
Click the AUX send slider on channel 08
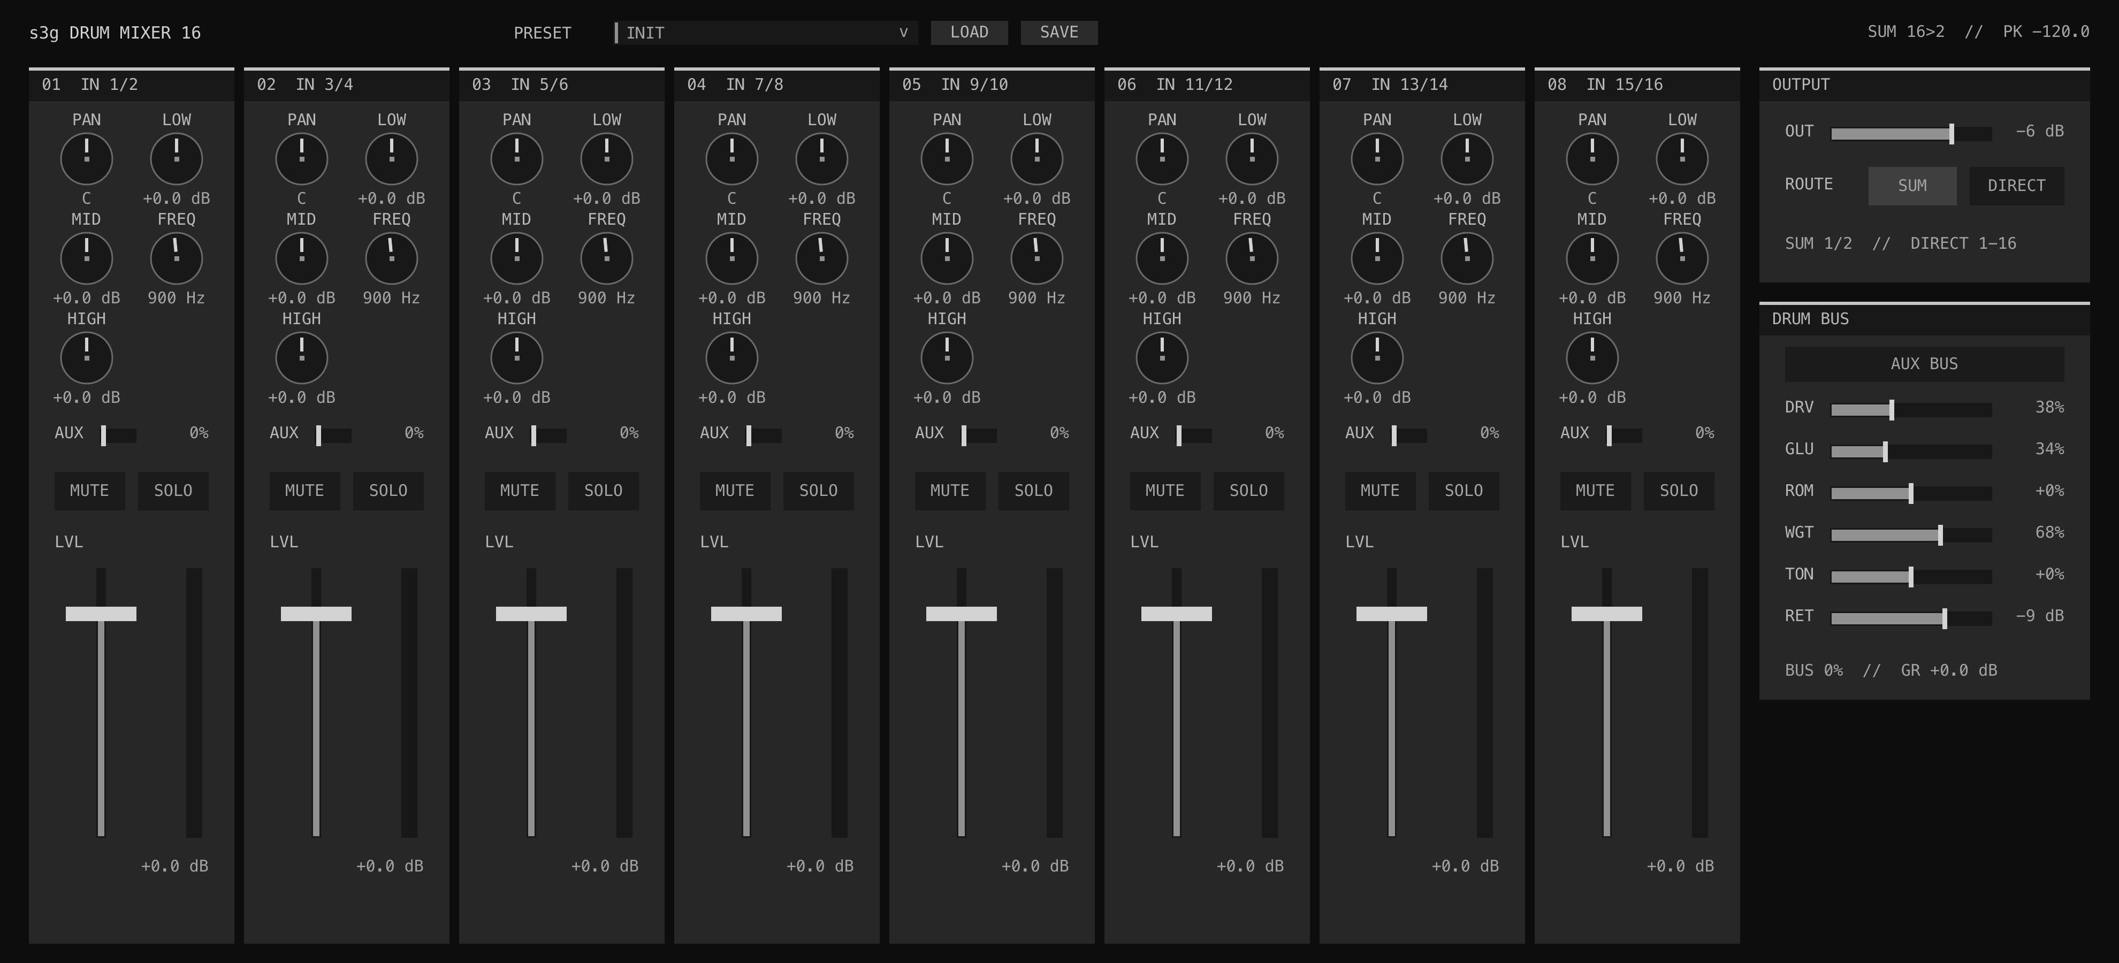[1625, 436]
